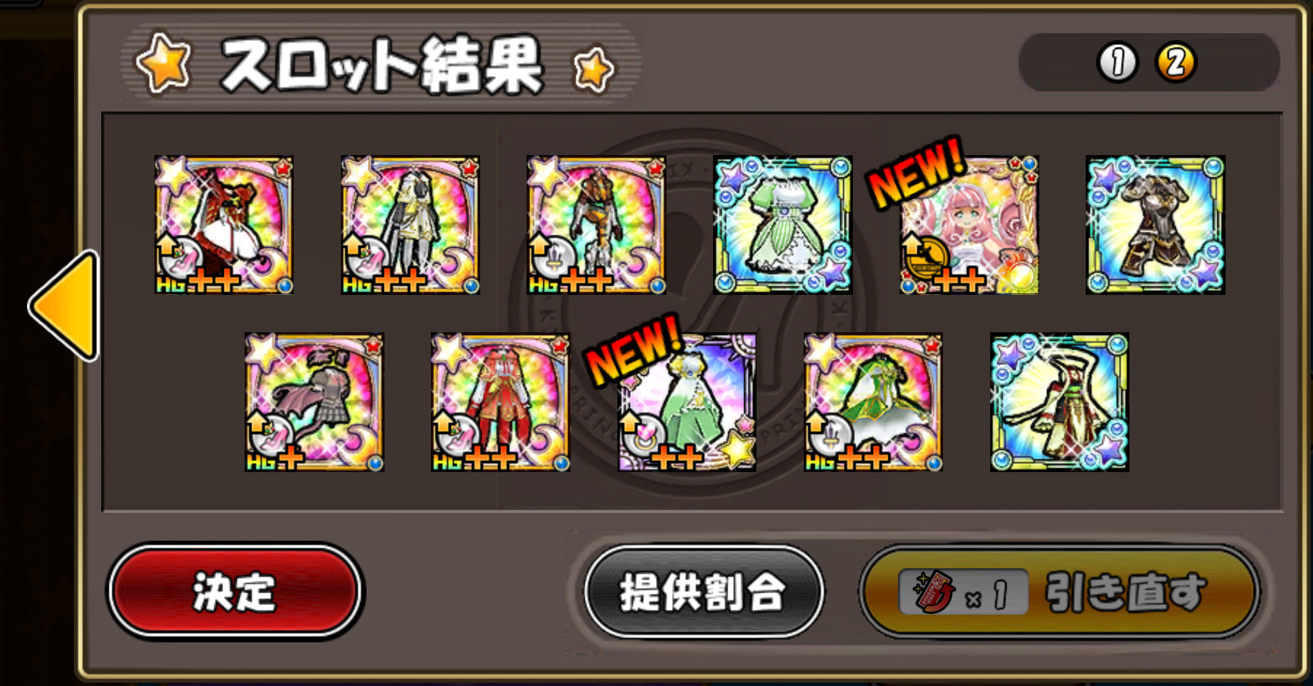
Task: Open the 提供割合 rates button
Action: 704,591
